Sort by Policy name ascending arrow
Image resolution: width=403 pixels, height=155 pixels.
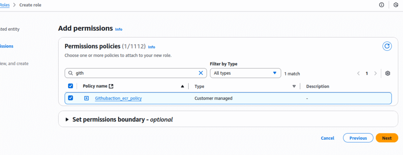coord(183,87)
